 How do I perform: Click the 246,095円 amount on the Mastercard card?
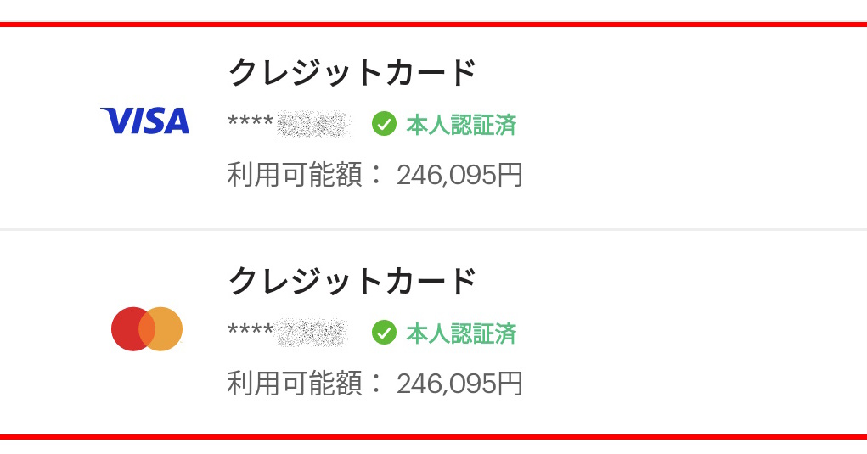[x=459, y=384]
